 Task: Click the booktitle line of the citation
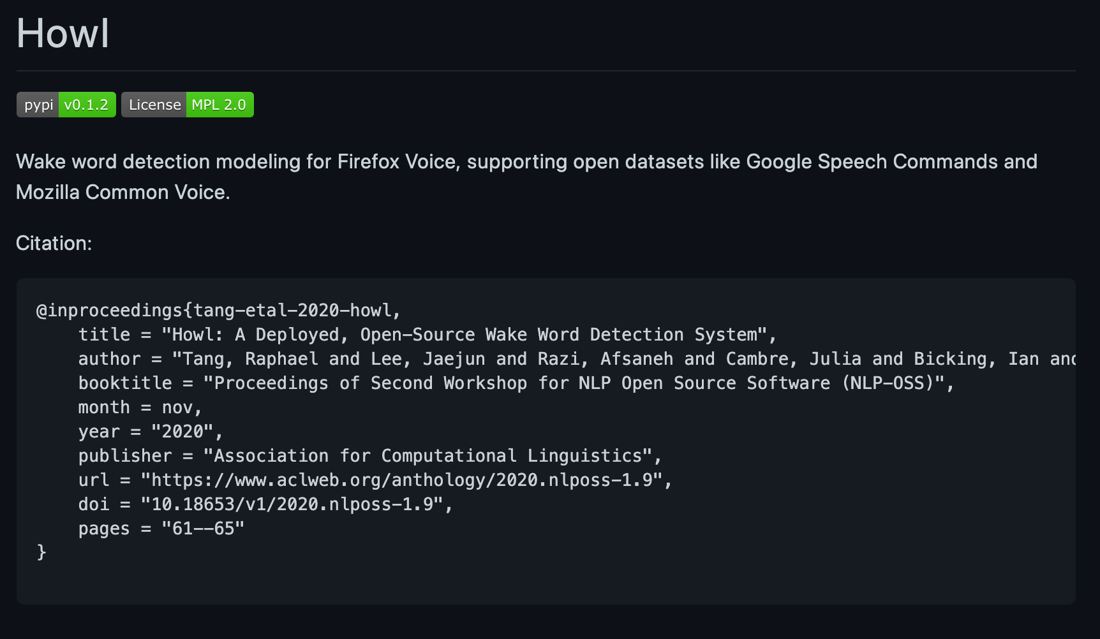tap(516, 383)
